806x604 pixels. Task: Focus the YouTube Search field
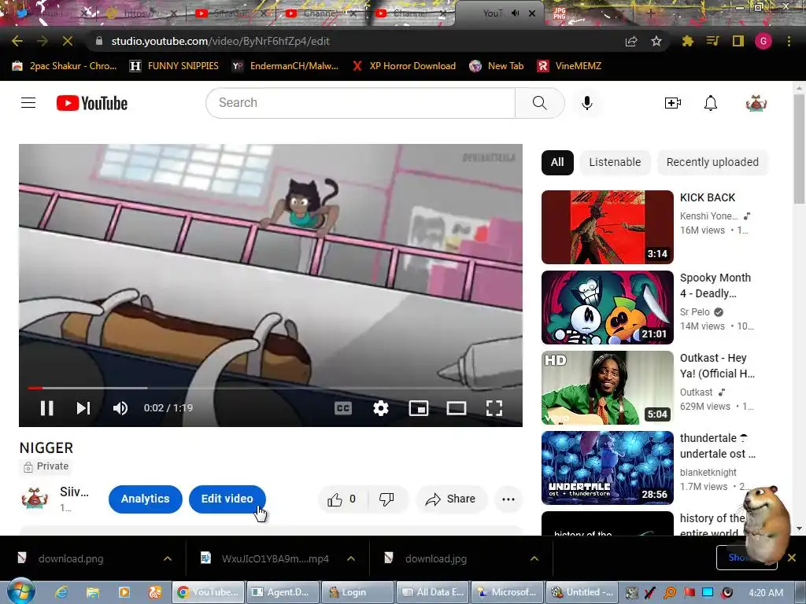360,103
